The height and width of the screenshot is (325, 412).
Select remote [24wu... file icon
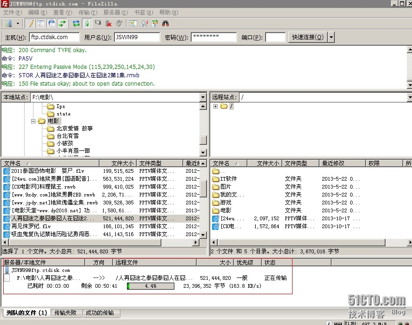coord(216,218)
